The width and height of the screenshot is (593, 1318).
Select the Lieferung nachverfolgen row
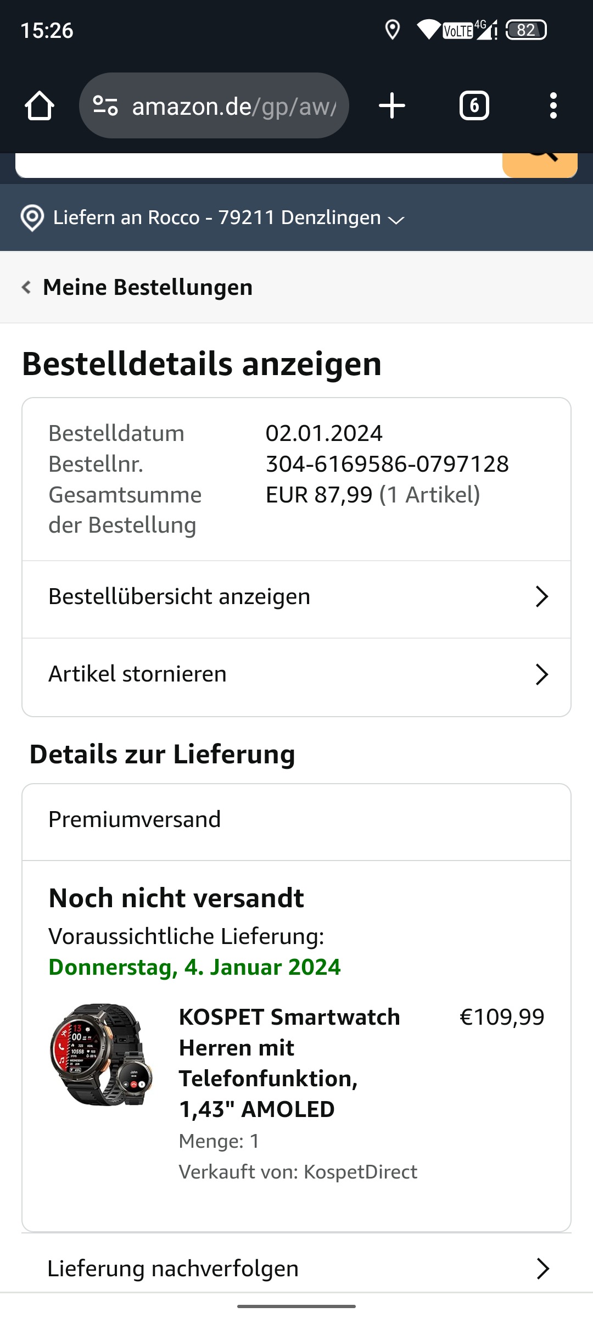point(173,1269)
